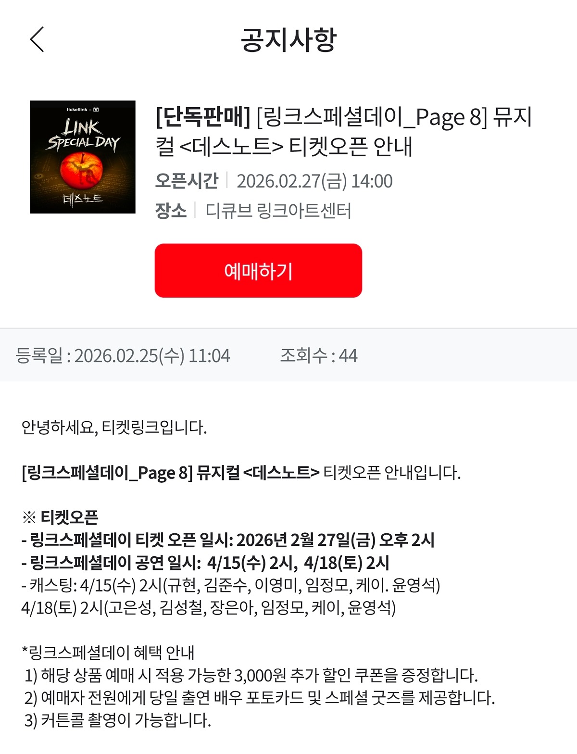The width and height of the screenshot is (577, 754).
Task: Tap the bold [링크스페셜데이_Page 8] 뮤지컬 <데스노트> body text
Action: pyautogui.click(x=171, y=473)
